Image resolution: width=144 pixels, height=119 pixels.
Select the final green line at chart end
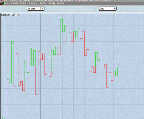[117, 71]
